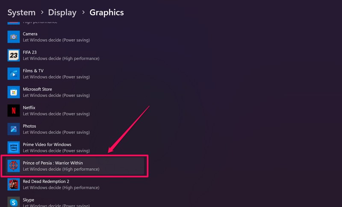The height and width of the screenshot is (207, 342).
Task: Click the FIFA 23 app icon
Action: [14, 55]
